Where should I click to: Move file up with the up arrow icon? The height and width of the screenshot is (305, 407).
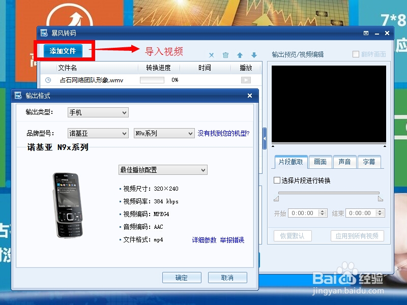coord(240,55)
